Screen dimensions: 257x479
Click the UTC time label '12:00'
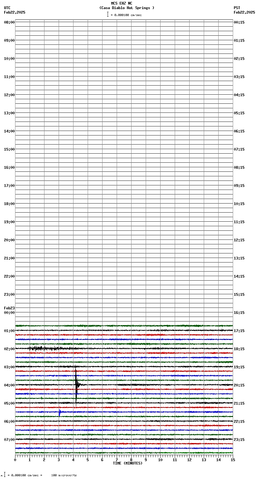[9, 95]
